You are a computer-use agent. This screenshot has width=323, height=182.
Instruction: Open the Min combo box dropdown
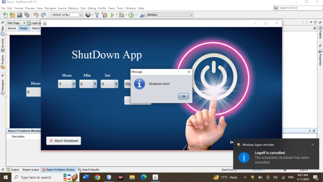(x=95, y=84)
